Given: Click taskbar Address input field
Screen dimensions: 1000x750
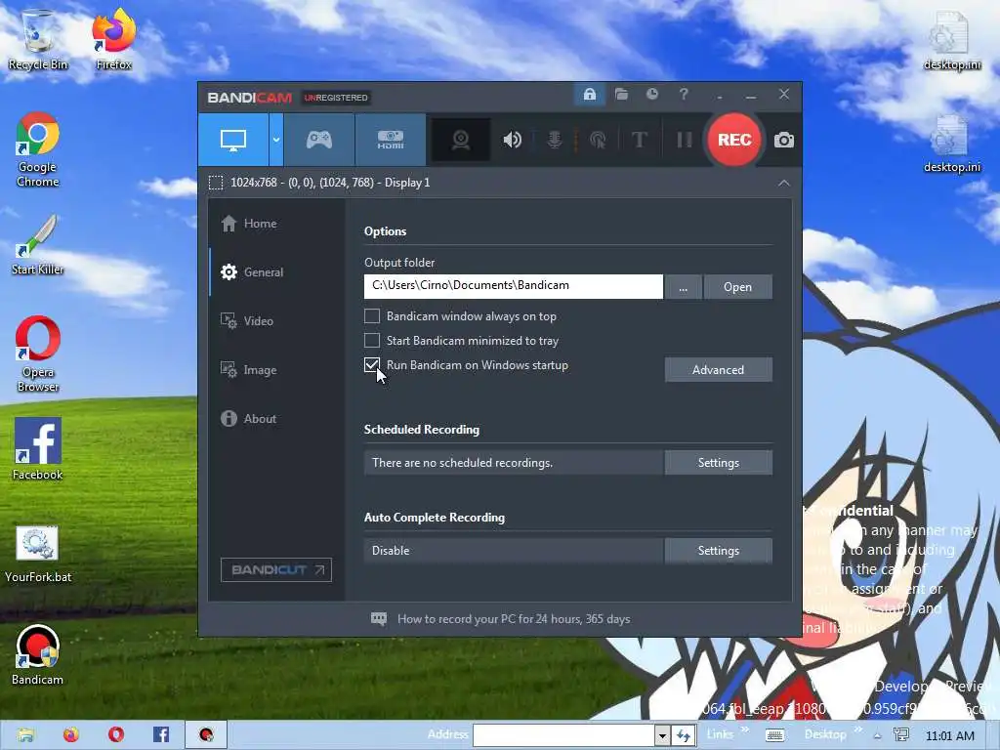Looking at the screenshot, I should (563, 735).
